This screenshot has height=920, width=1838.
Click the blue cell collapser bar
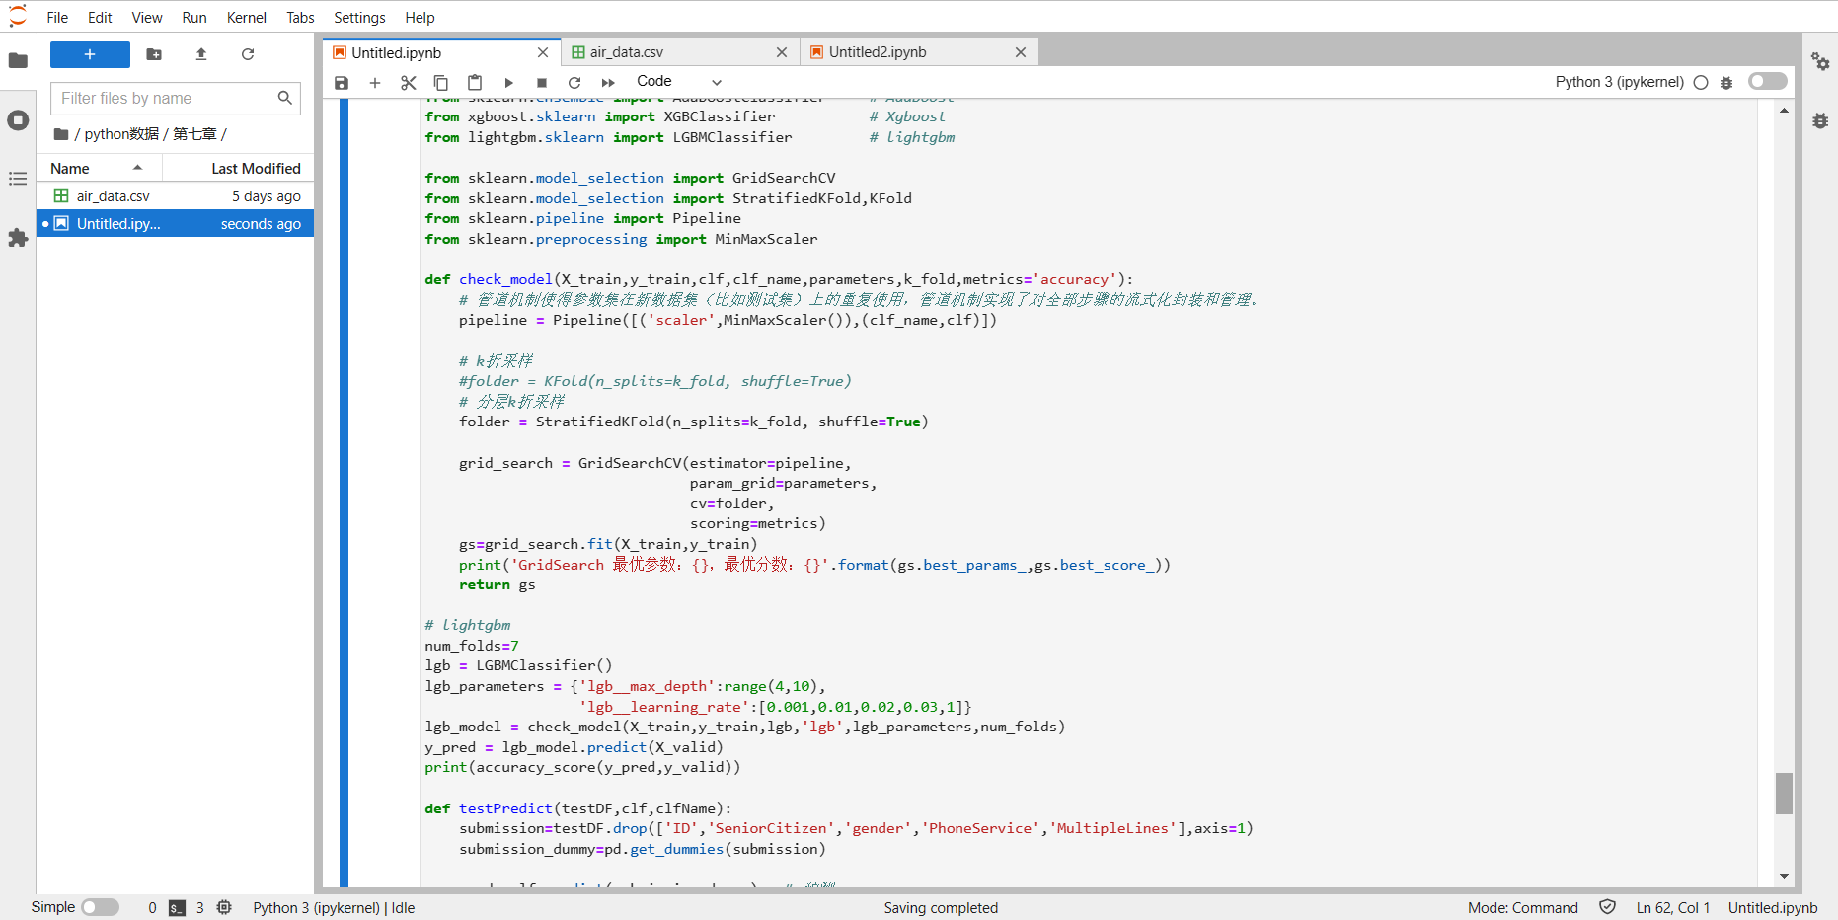tap(344, 493)
